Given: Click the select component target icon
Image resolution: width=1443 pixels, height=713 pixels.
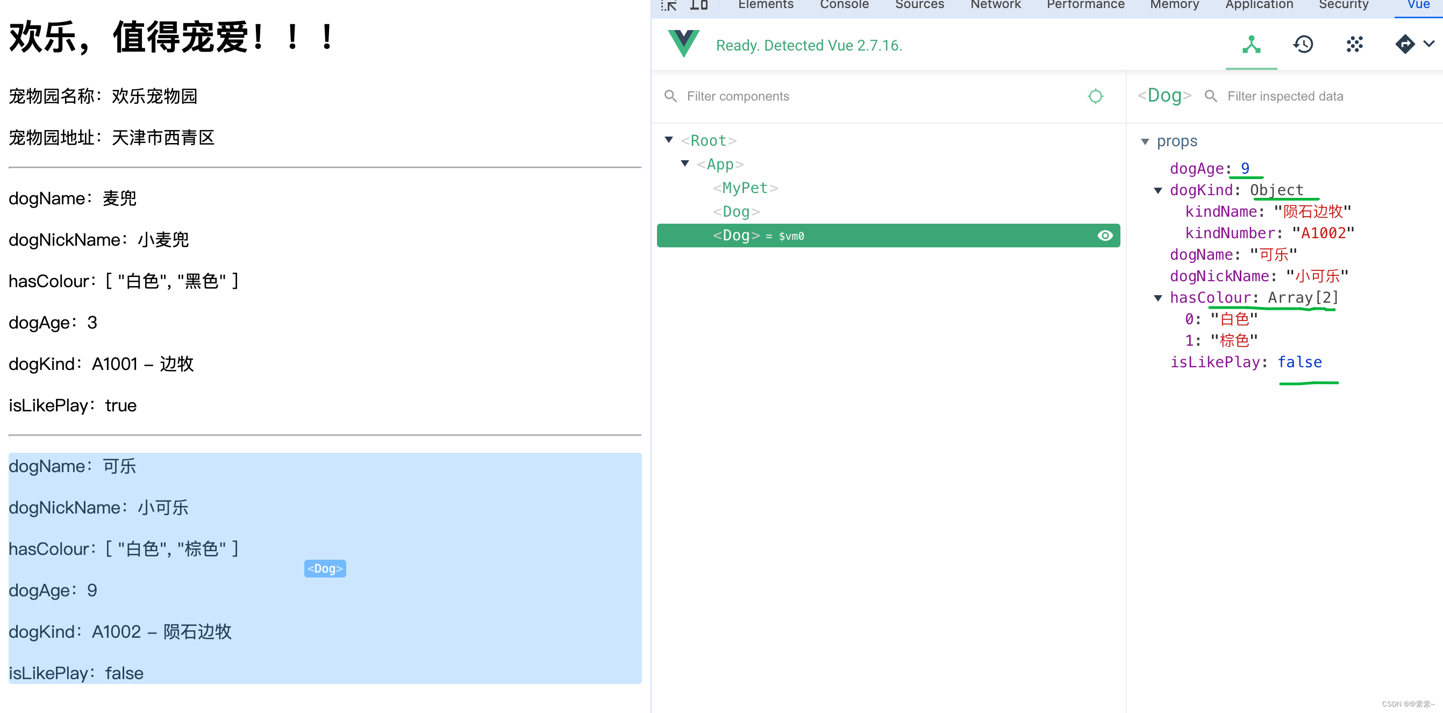Looking at the screenshot, I should click(1095, 96).
